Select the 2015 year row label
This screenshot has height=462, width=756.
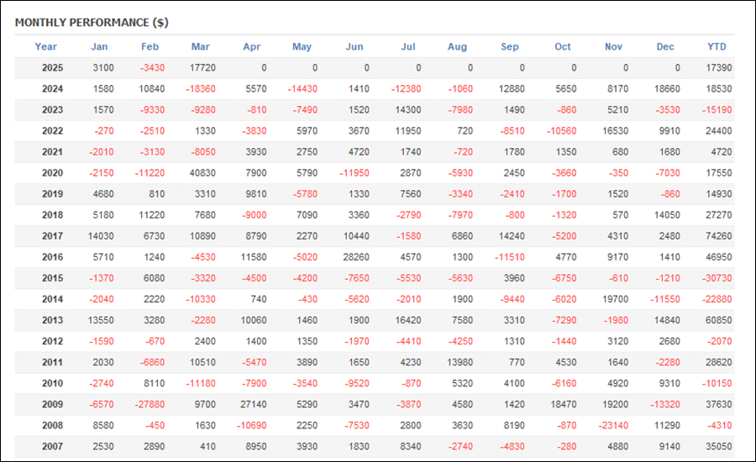pyautogui.click(x=53, y=278)
